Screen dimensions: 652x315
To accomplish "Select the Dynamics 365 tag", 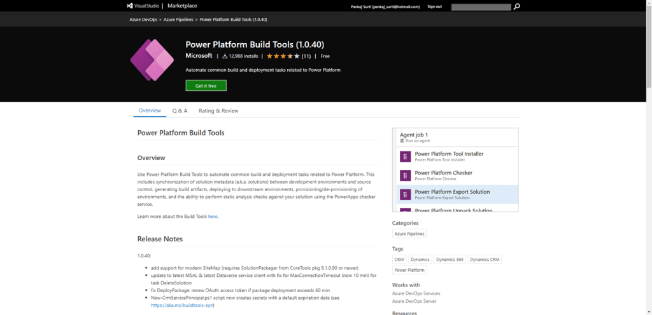I will tap(450, 259).
